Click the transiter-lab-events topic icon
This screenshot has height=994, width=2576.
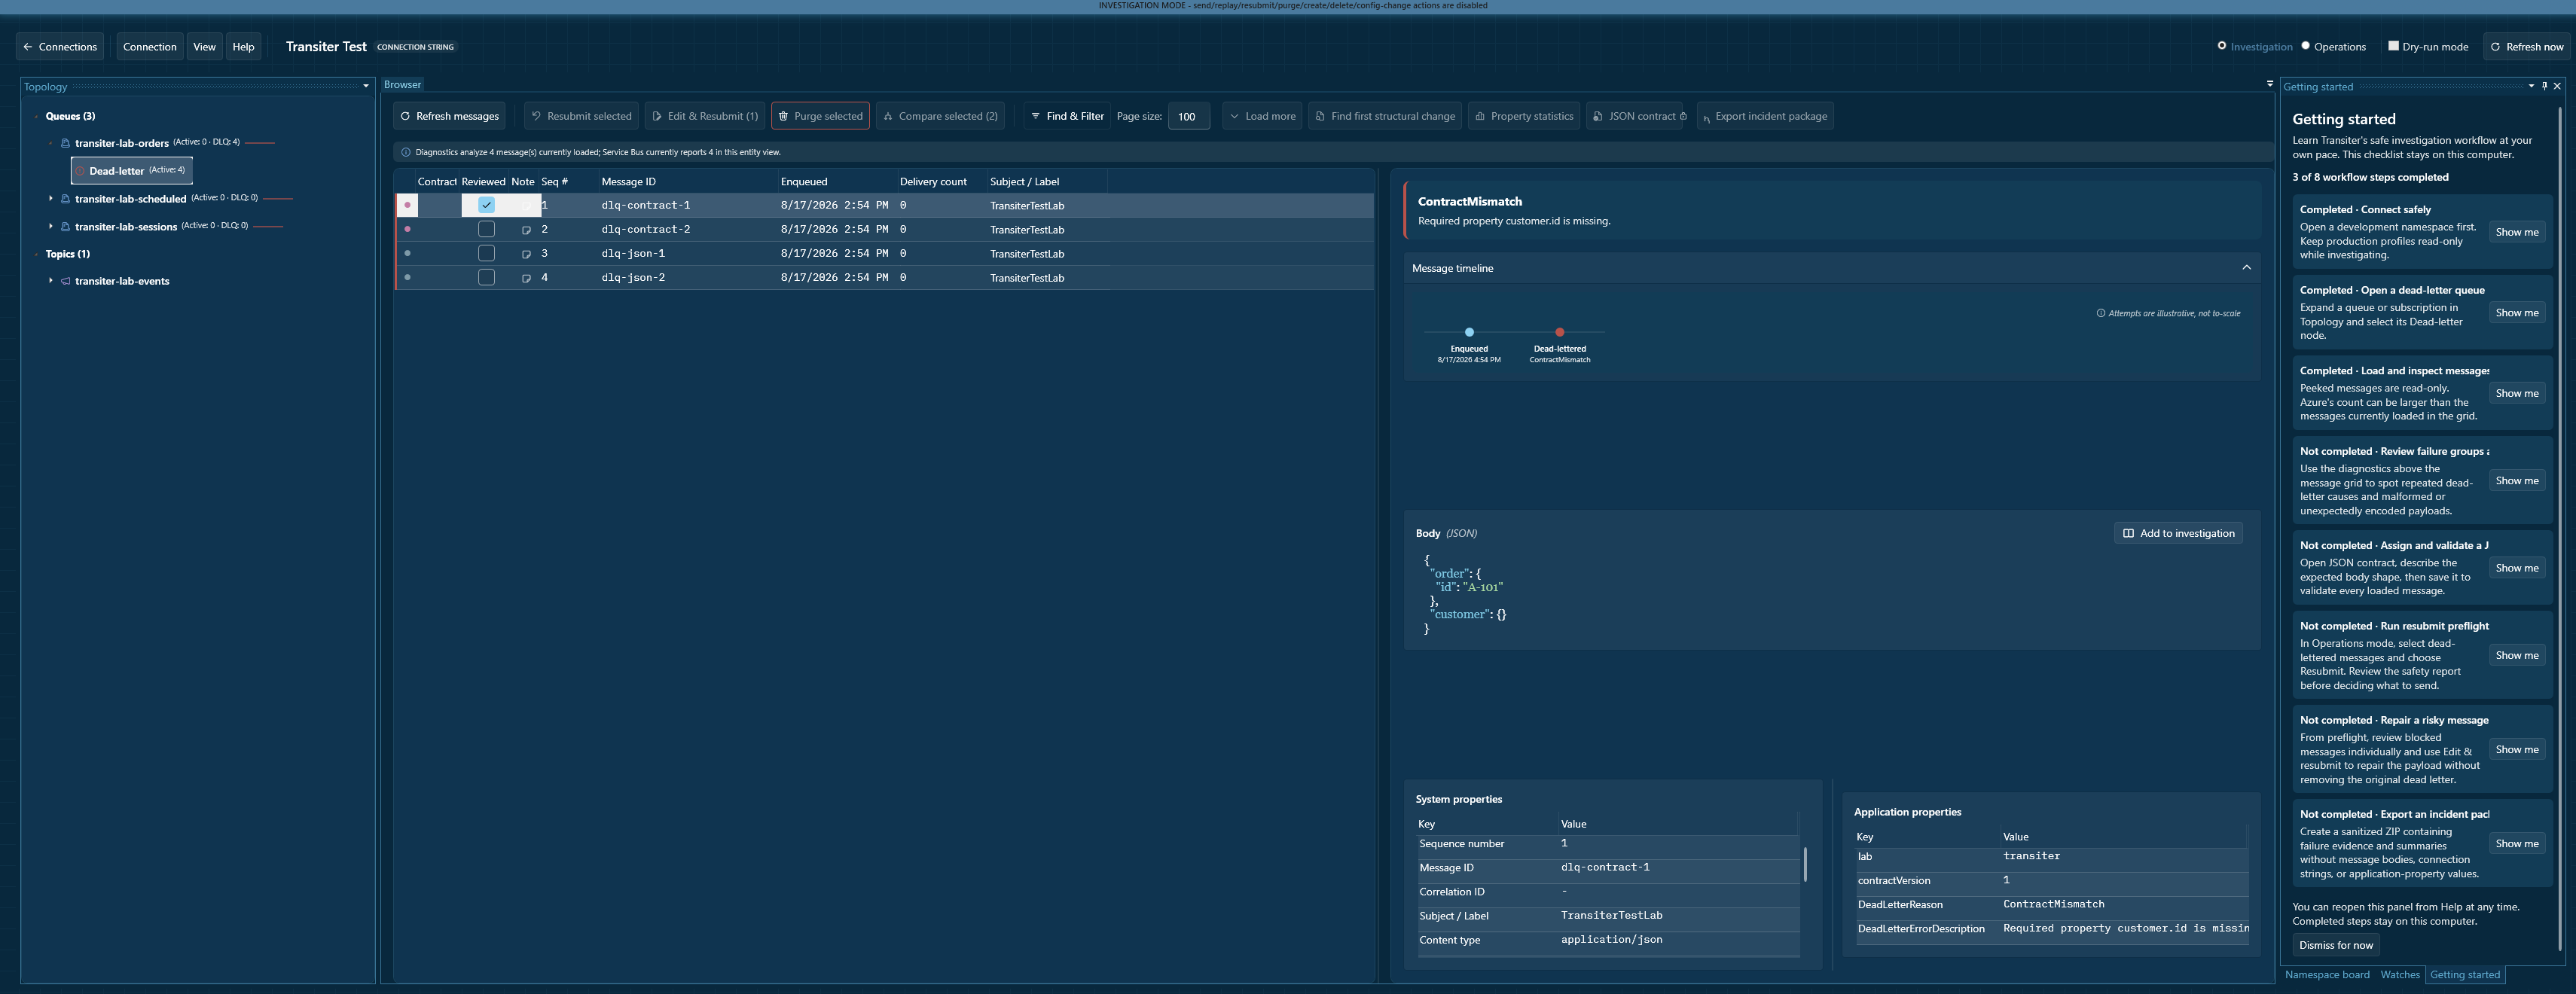(66, 281)
